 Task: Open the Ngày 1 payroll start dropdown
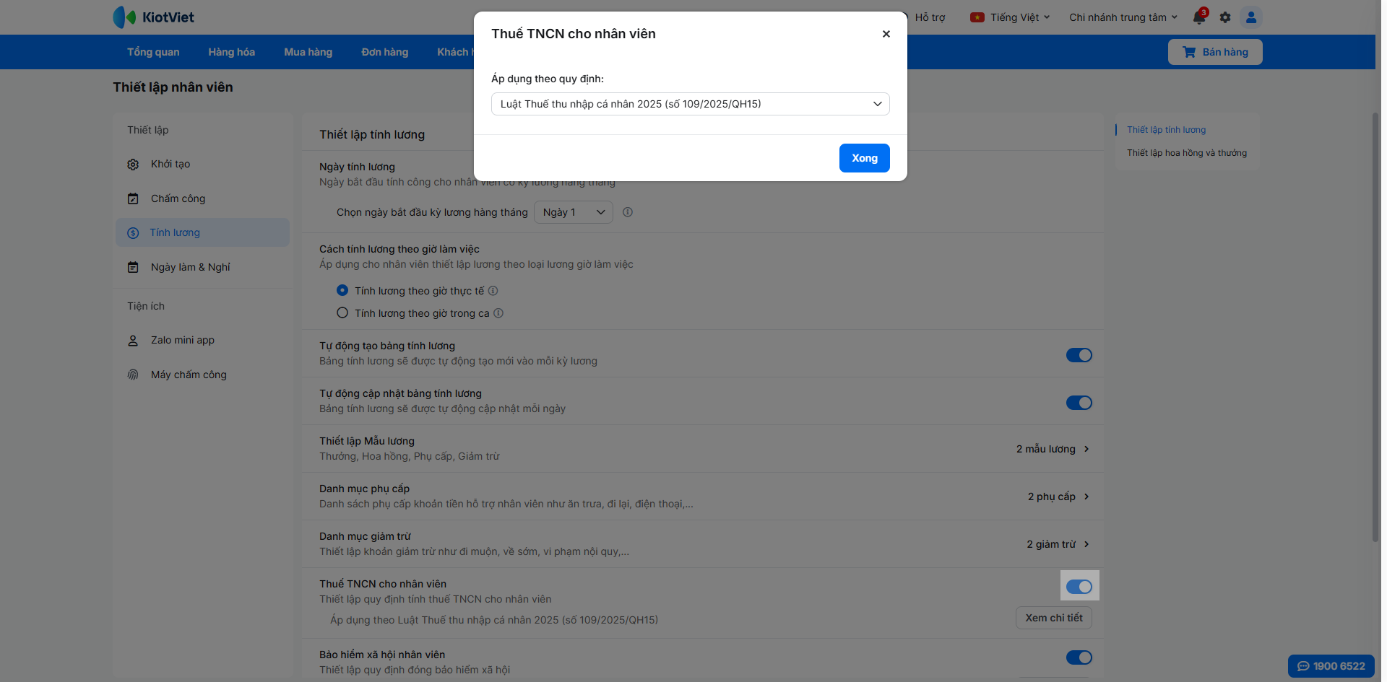click(574, 212)
